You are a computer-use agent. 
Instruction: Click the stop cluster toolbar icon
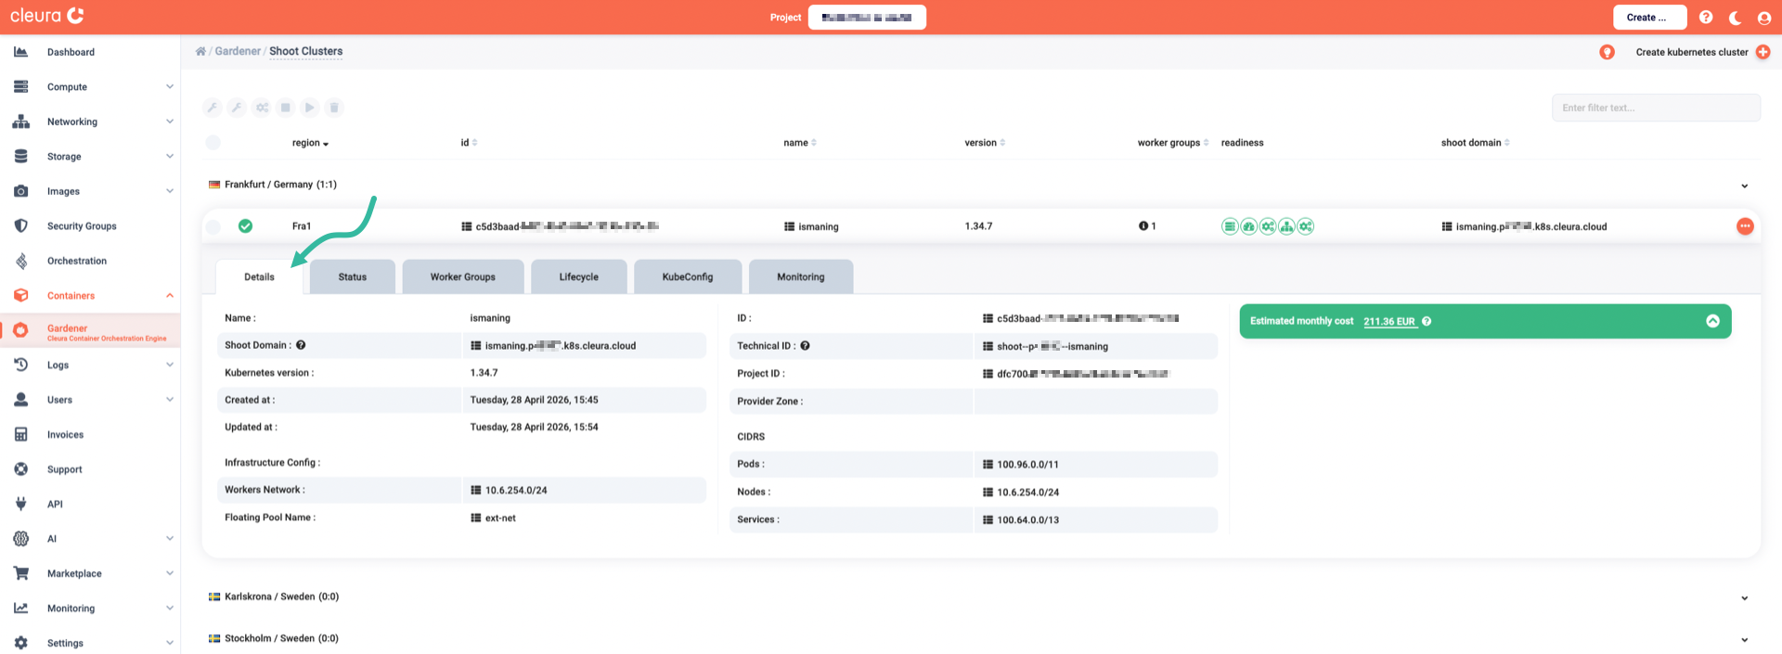pos(286,108)
